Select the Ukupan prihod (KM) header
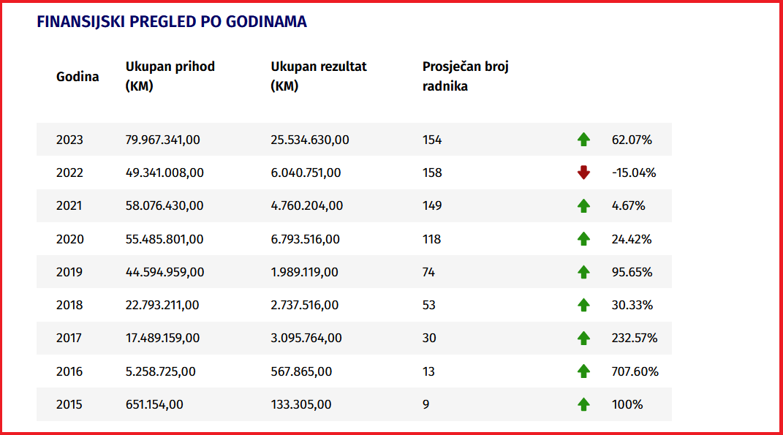Image resolution: width=783 pixels, height=435 pixels. (170, 76)
